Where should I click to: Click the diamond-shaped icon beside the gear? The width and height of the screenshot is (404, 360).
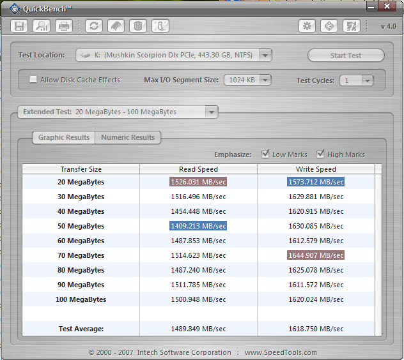[x=329, y=26]
